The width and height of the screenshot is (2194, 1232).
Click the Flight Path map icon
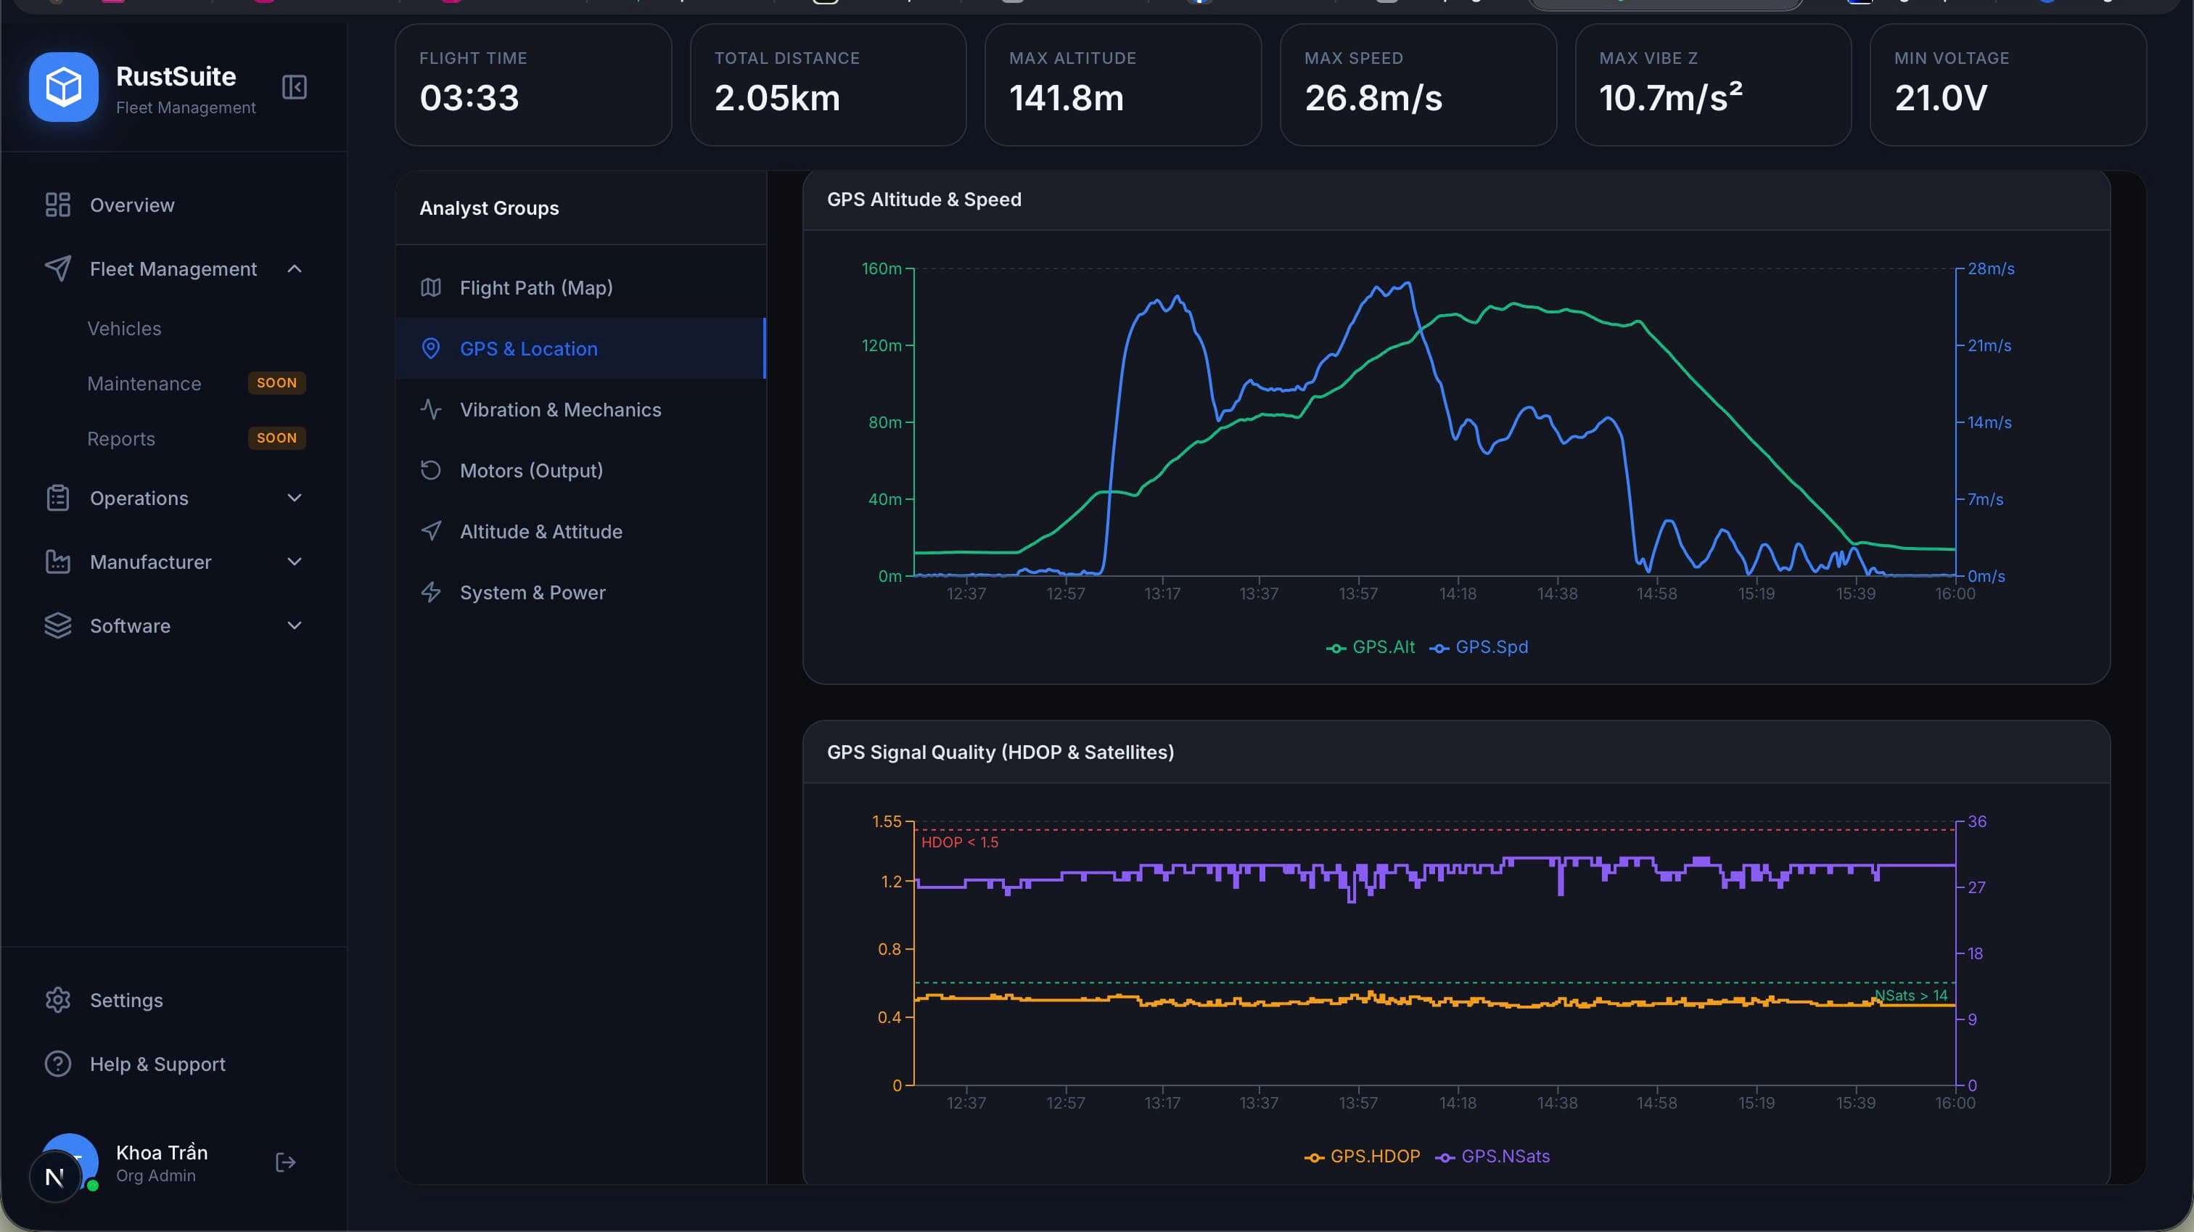click(431, 287)
